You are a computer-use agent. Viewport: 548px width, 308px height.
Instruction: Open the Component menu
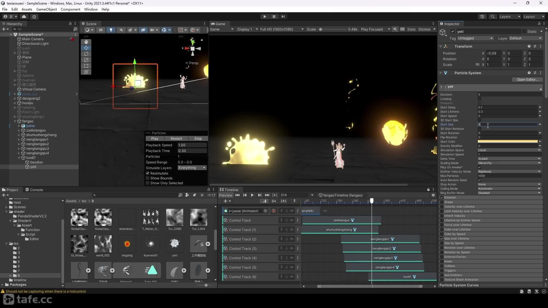tap(70, 9)
